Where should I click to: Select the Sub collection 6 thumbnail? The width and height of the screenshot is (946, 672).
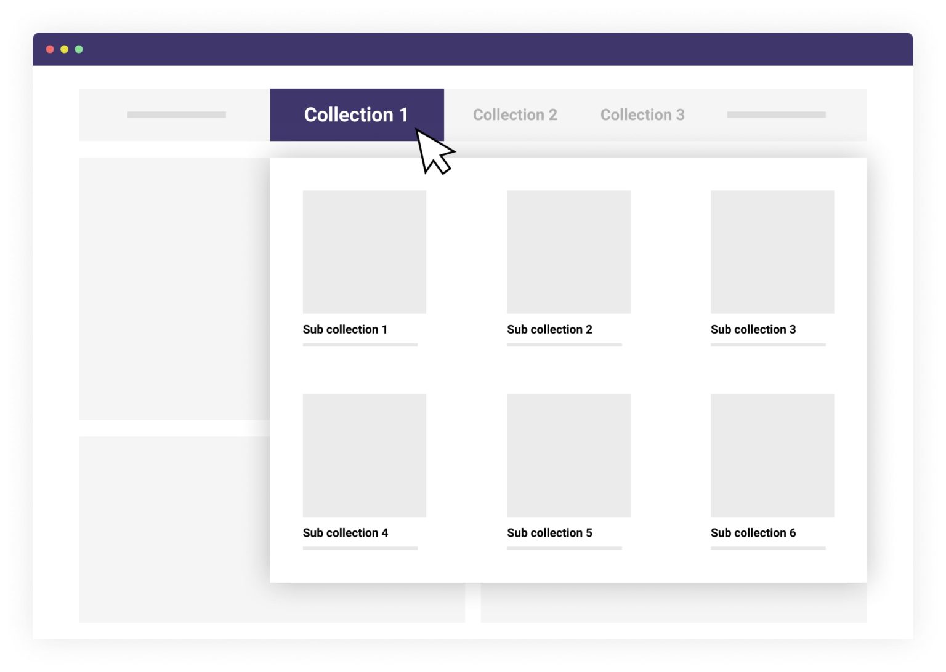coord(772,455)
